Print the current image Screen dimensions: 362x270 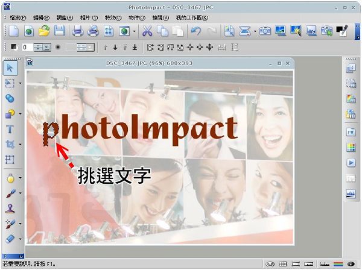(78, 31)
